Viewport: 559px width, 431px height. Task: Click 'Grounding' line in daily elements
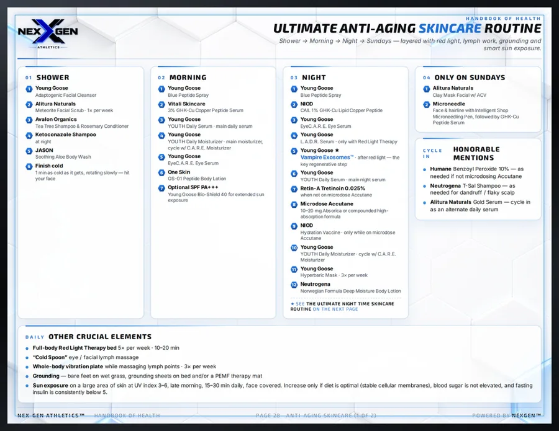pyautogui.click(x=147, y=376)
